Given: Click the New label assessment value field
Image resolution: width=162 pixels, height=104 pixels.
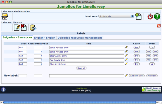Looking at the screenshot, I should [x=38, y=76].
